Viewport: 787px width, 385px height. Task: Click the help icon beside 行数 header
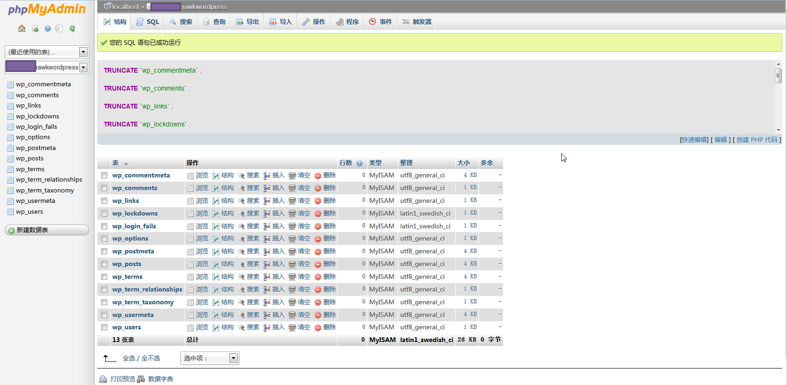359,163
